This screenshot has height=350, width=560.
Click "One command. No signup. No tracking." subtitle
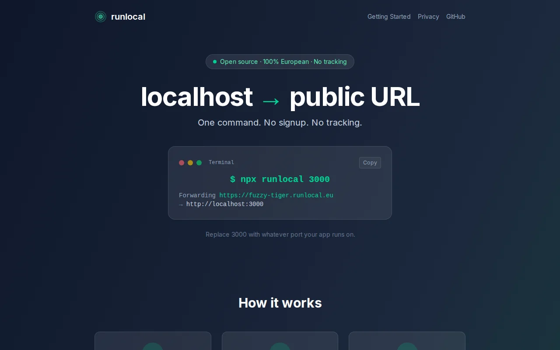[280, 122]
